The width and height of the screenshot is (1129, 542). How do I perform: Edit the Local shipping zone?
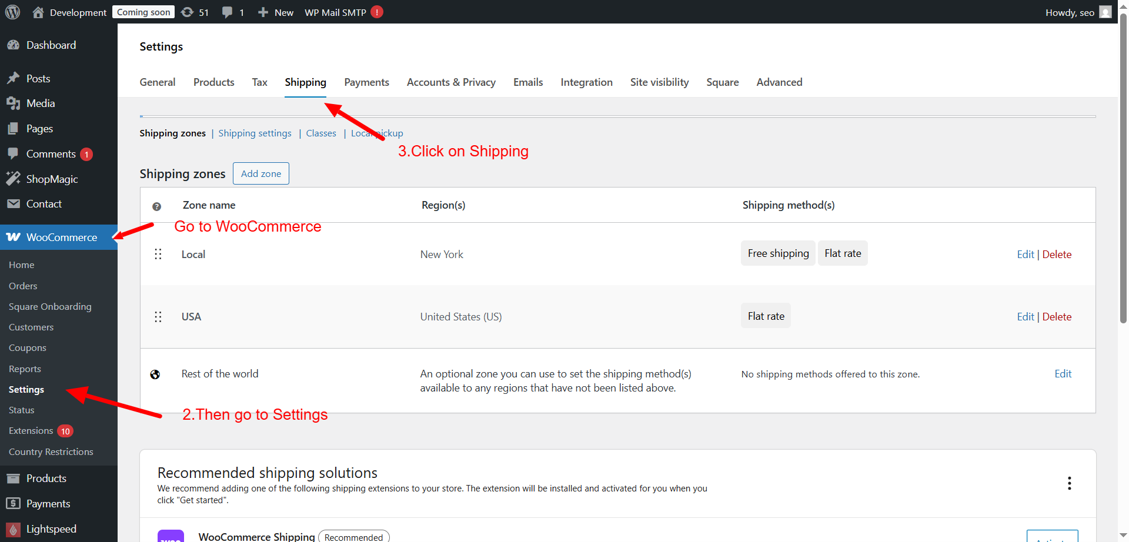tap(1026, 255)
